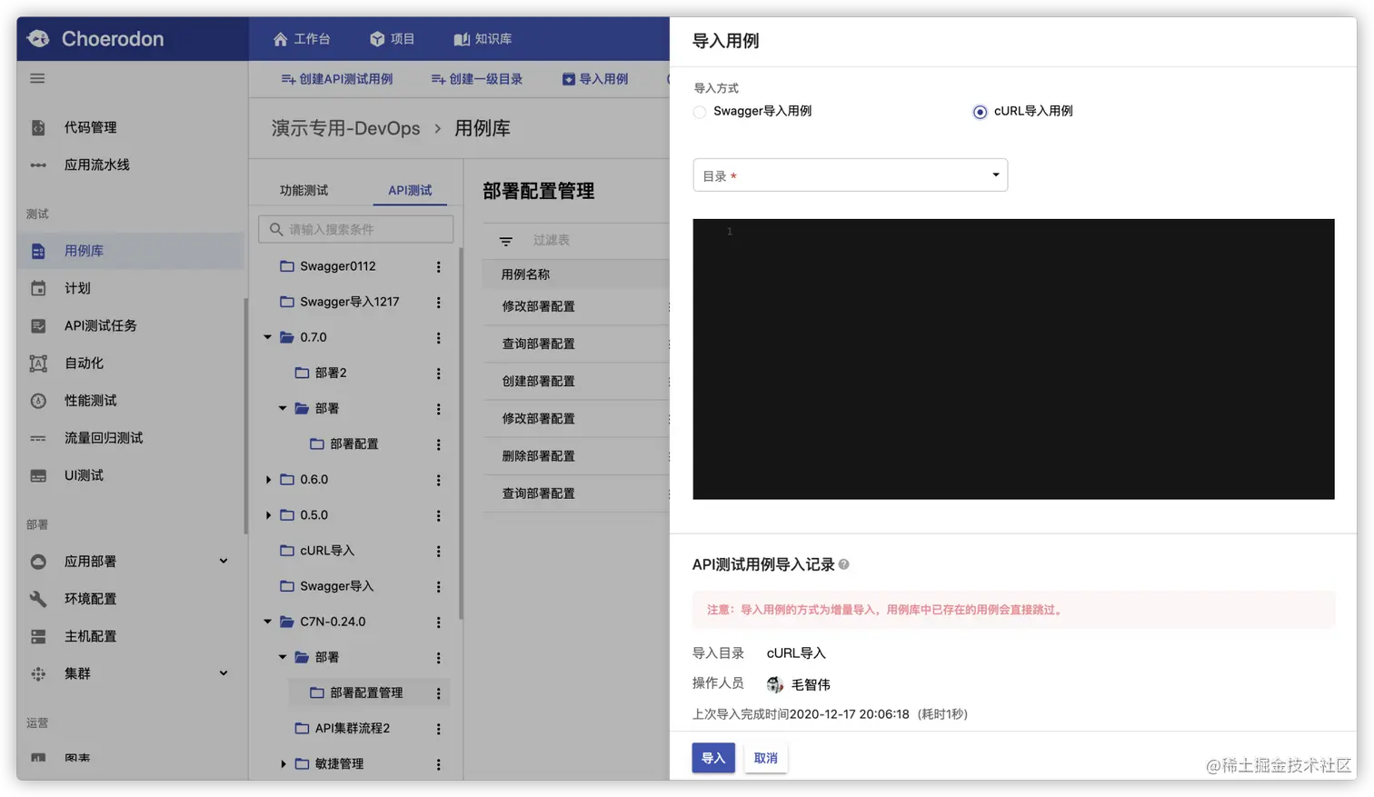The height and width of the screenshot is (797, 1374).
Task: Collapse the sidebar with the hamburger icon
Action: 36,78
